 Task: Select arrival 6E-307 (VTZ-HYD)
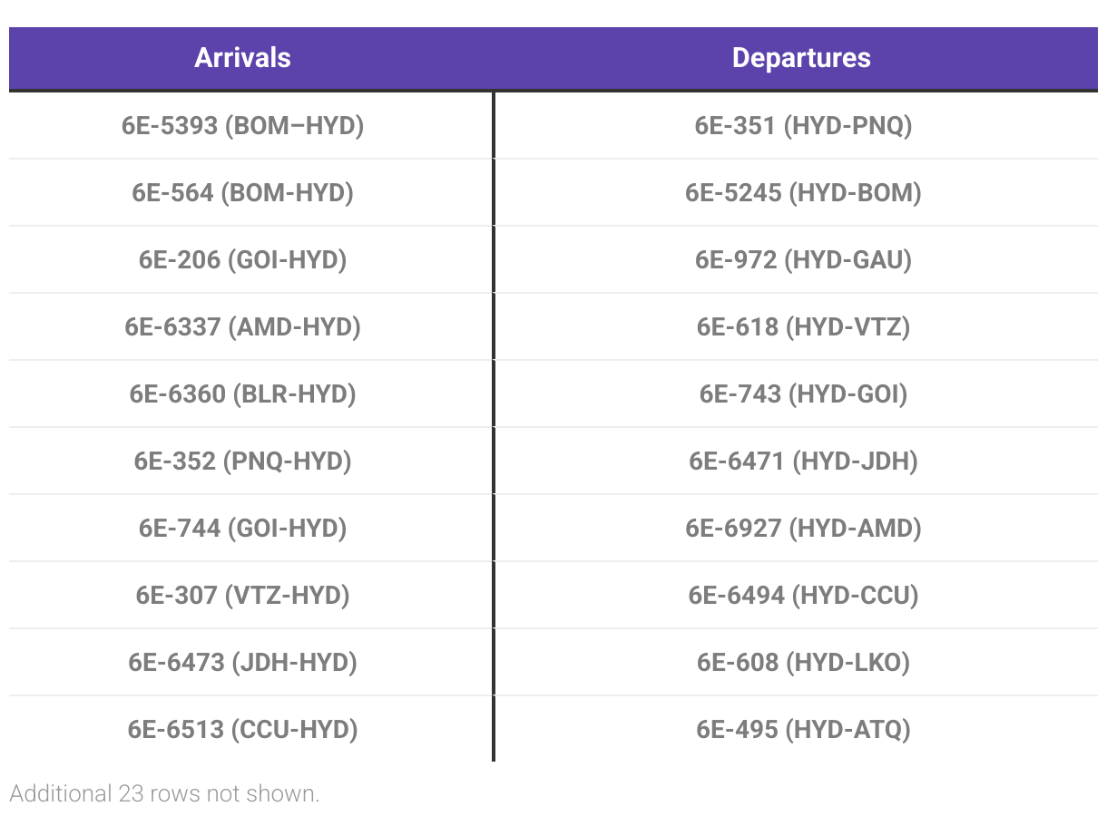tap(242, 595)
